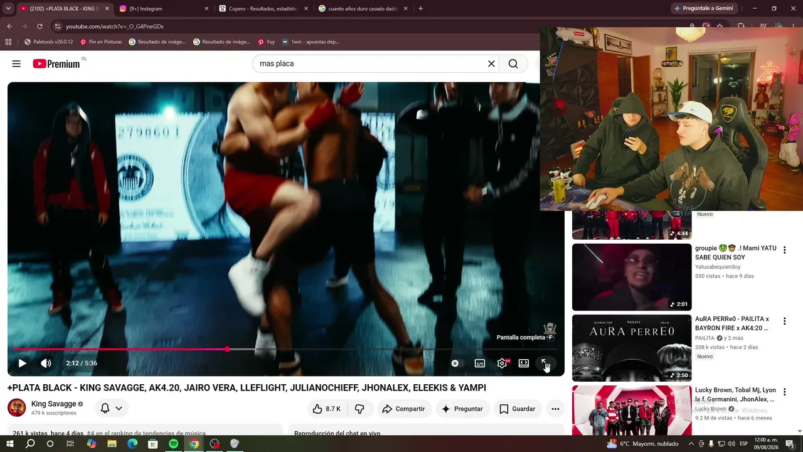Turn on subtitles in the player

coord(480,363)
